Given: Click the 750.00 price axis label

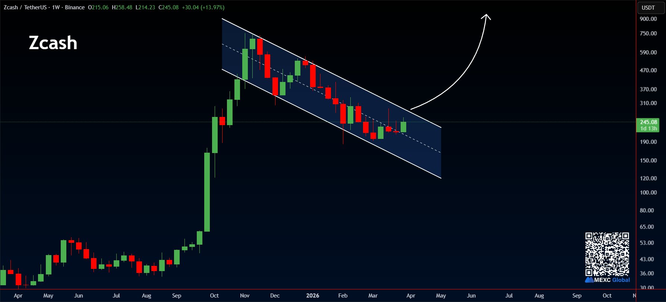Looking at the screenshot, I should 648,34.
